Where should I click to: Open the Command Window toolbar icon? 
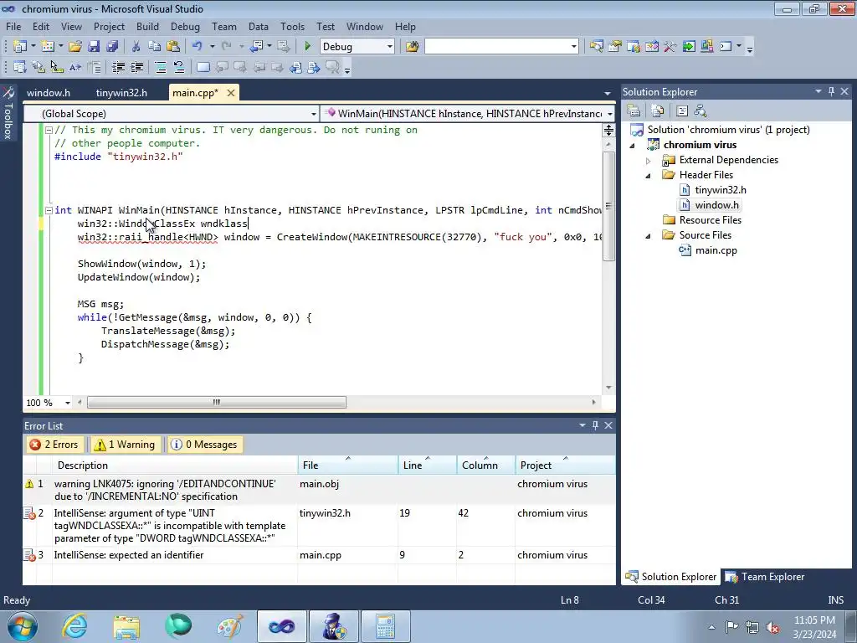pyautogui.click(x=726, y=47)
